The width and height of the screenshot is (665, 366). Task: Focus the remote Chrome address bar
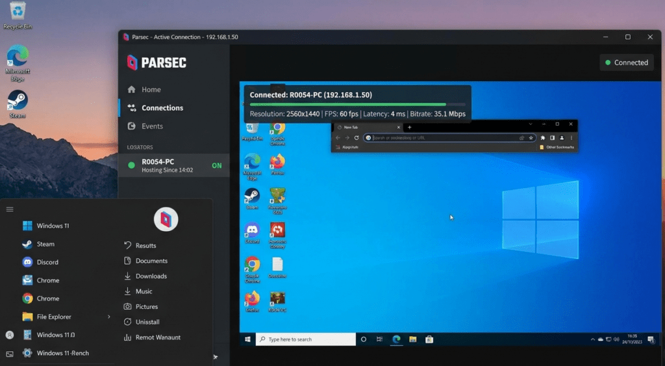(449, 138)
